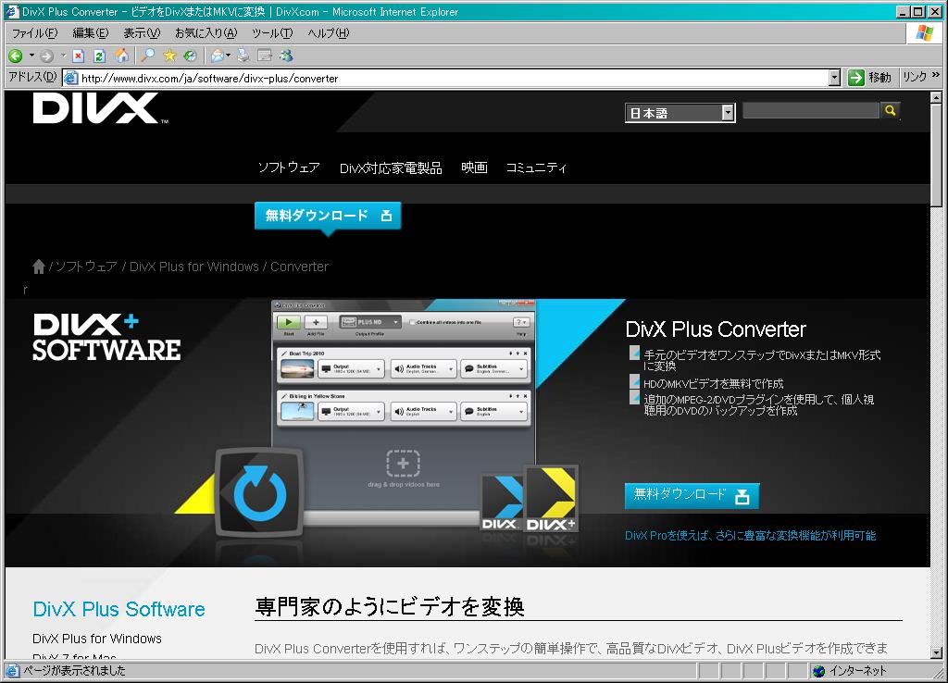948x683 pixels.
Task: Click the DivX+ Software logo in banner
Action: 106,337
